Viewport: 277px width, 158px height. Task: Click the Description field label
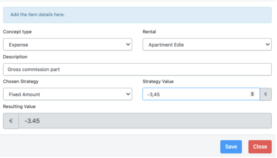coord(15,57)
